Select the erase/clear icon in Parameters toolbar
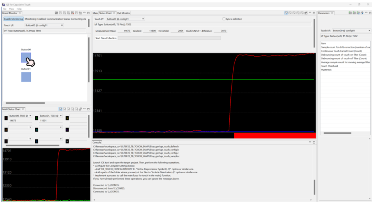The width and height of the screenshot is (373, 203). [362, 12]
